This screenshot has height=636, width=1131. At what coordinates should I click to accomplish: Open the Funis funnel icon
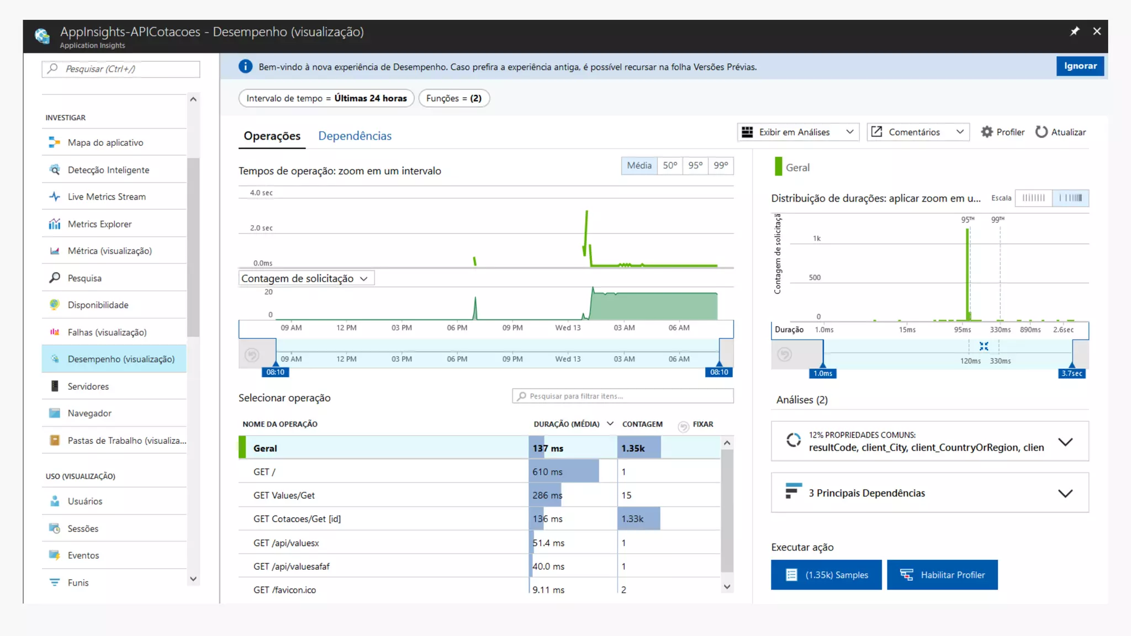click(54, 582)
